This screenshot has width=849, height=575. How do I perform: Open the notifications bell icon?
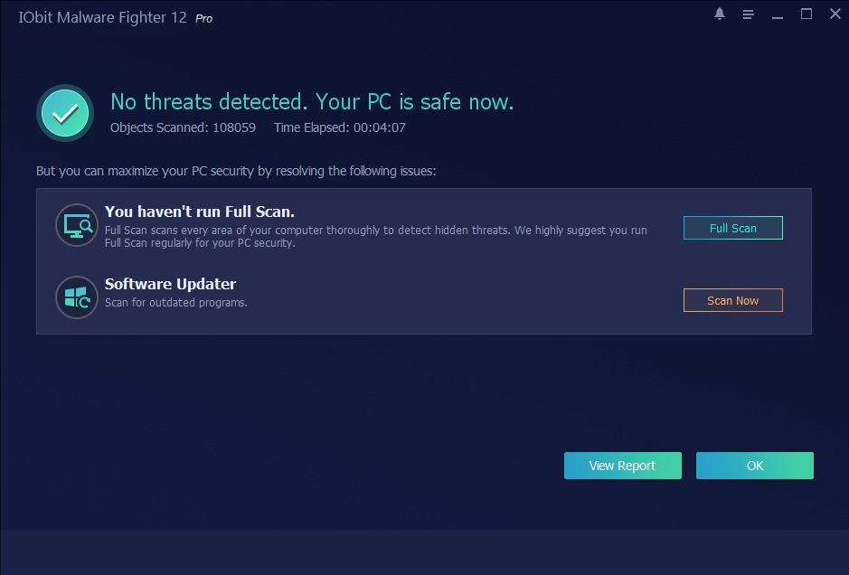pos(719,14)
